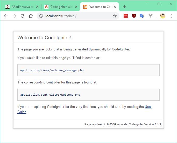Click the Welcome to CodeIgniter! heading
The height and width of the screenshot is (143, 177).
point(44,38)
